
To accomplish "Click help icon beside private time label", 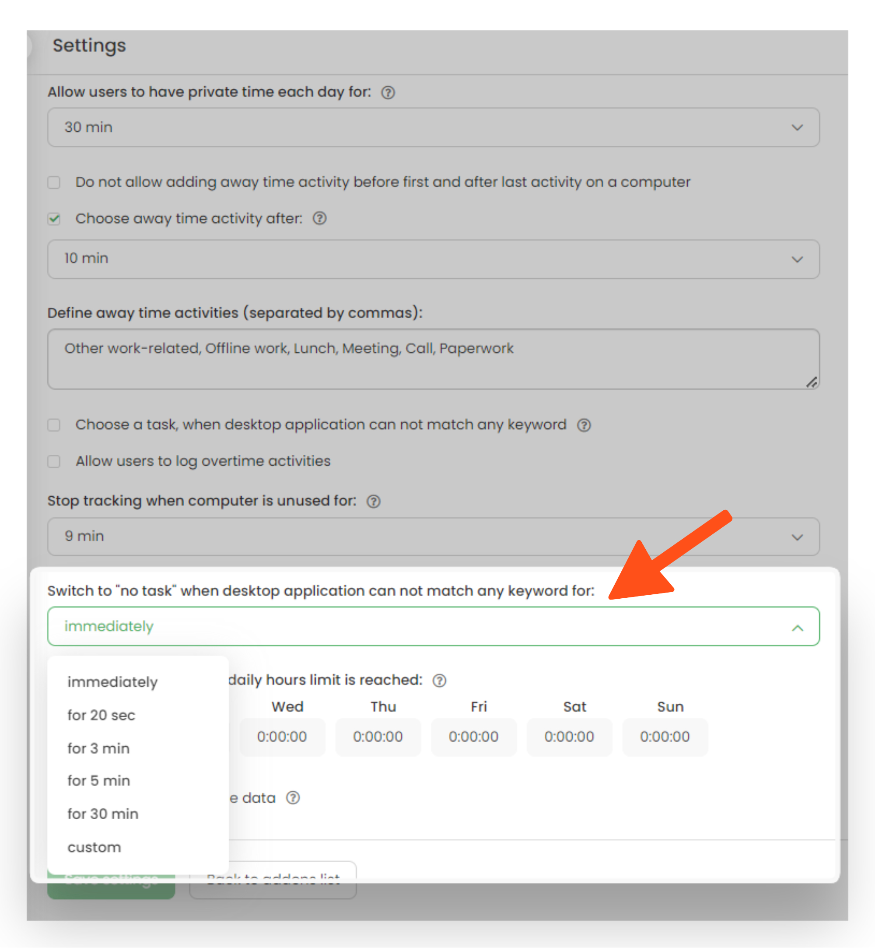I will [x=388, y=92].
